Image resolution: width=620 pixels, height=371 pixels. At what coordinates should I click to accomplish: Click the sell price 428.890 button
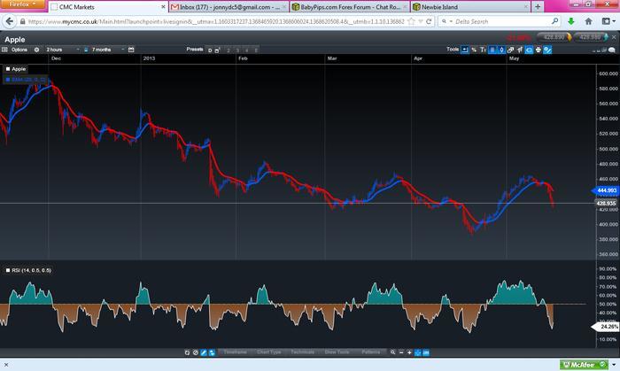(554, 37)
